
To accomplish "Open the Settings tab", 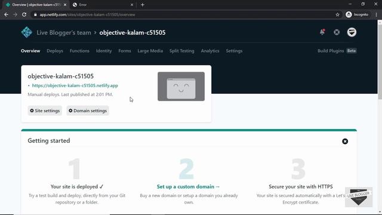I will click(x=234, y=51).
